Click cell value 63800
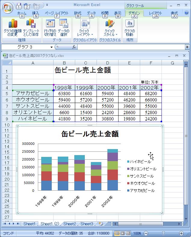 pyautogui.click(x=64, y=94)
